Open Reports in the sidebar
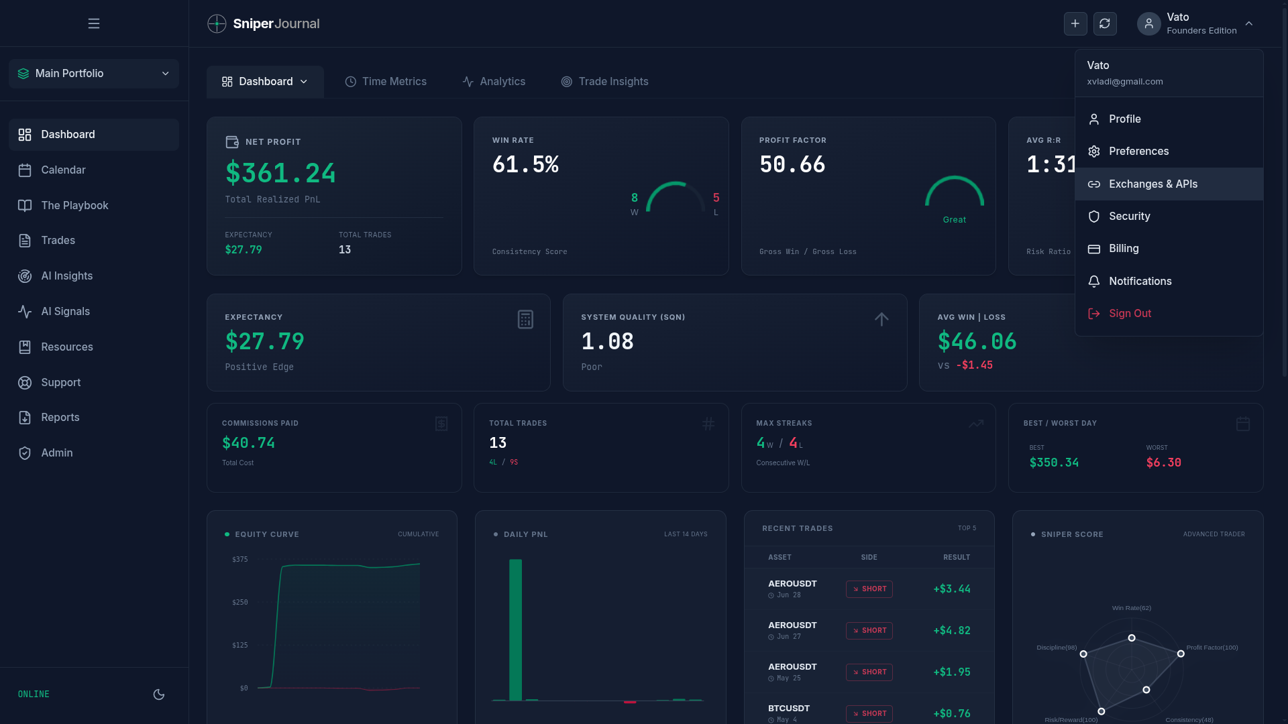 click(x=94, y=418)
